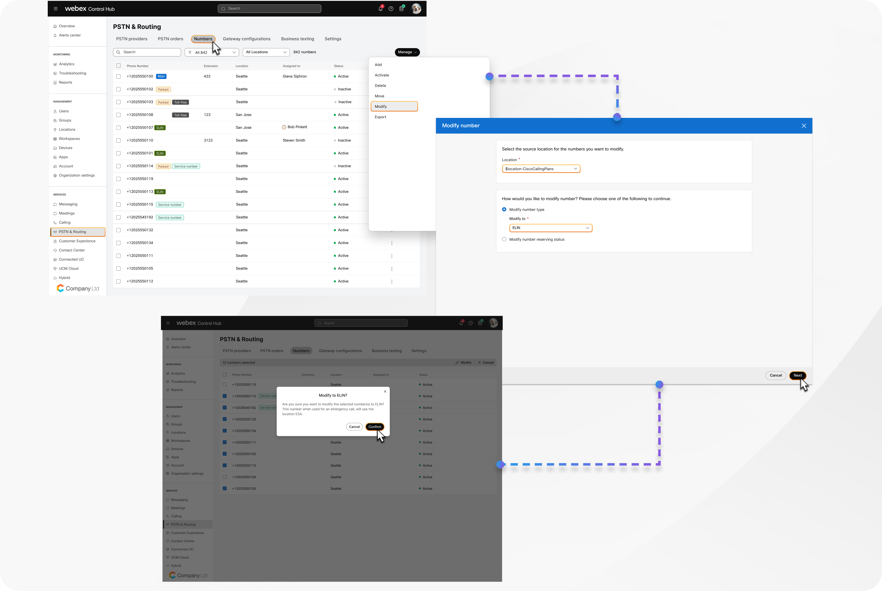Click the notifications bell icon

[380, 9]
